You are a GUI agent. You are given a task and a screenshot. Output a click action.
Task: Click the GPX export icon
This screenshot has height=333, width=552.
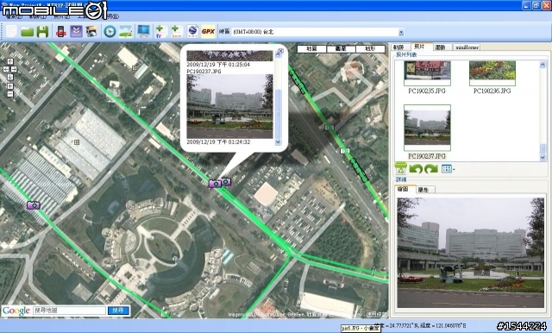[208, 32]
